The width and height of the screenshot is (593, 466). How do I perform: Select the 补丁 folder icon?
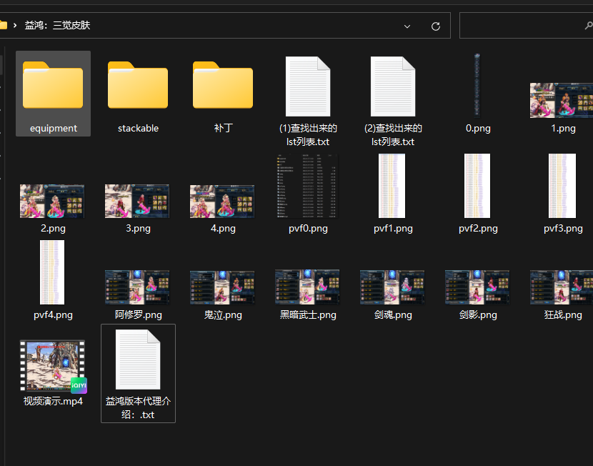pyautogui.click(x=223, y=85)
